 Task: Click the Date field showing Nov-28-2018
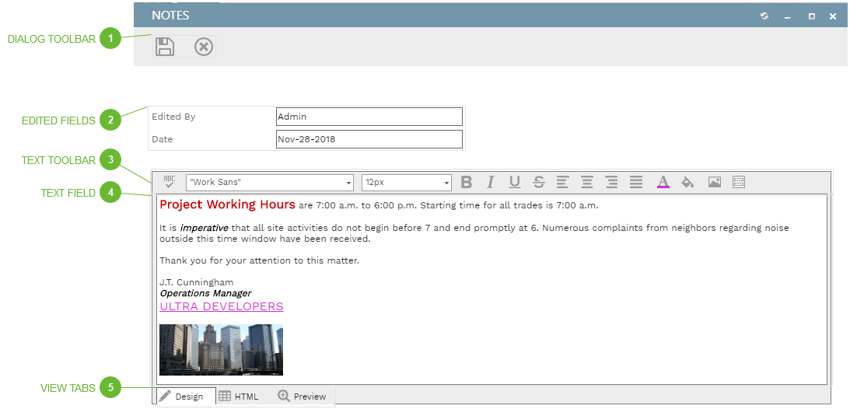click(x=369, y=139)
